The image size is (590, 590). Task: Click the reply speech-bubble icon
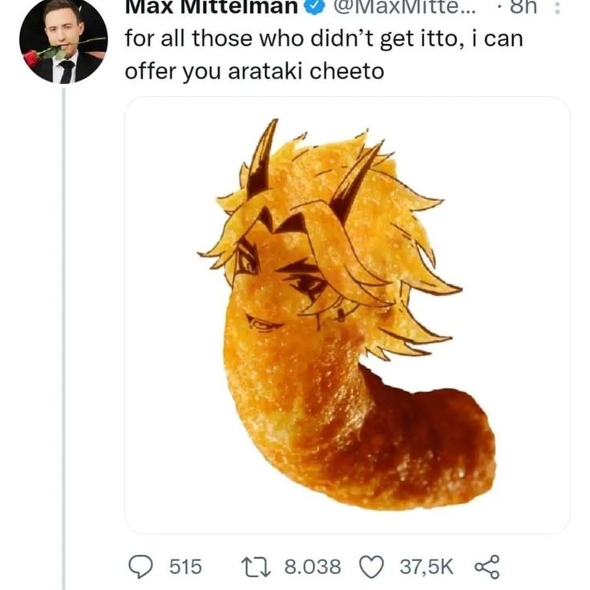point(142,567)
